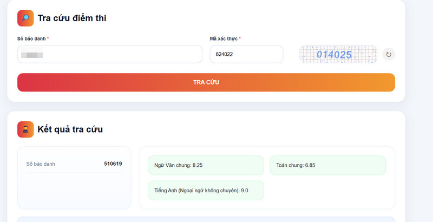
Task: Click the TRA CỨU button
Action: point(206,82)
